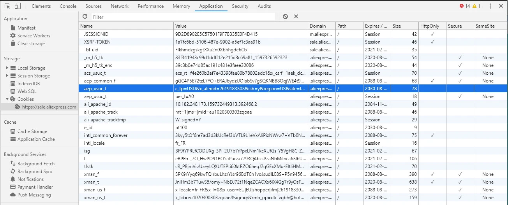Close the DevTools panel
This screenshot has height=205, width=508.
(501, 6)
